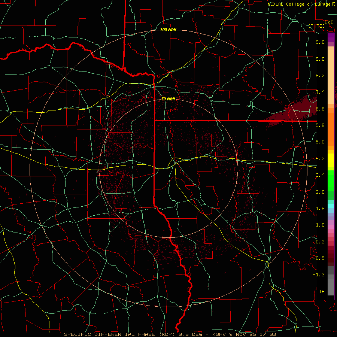The image size is (337, 337).
Task: Click the 9.8 value on the color scale
Action: pos(320,42)
